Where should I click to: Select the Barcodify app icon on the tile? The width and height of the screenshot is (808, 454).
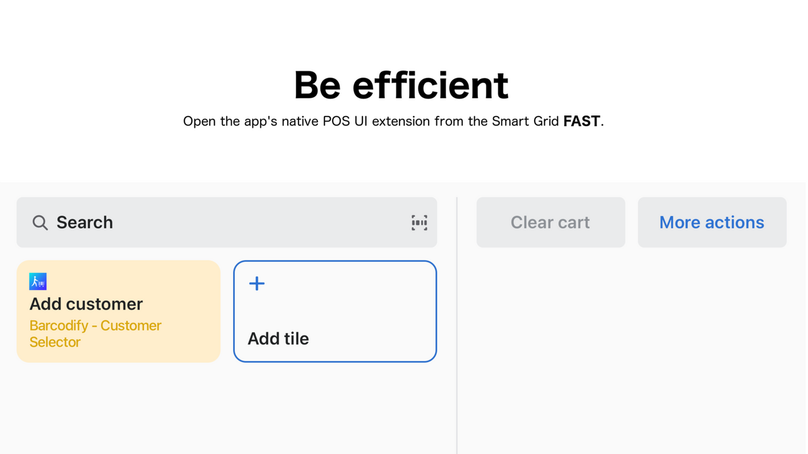[38, 281]
